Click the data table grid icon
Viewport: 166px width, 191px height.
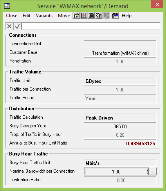tap(91, 16)
